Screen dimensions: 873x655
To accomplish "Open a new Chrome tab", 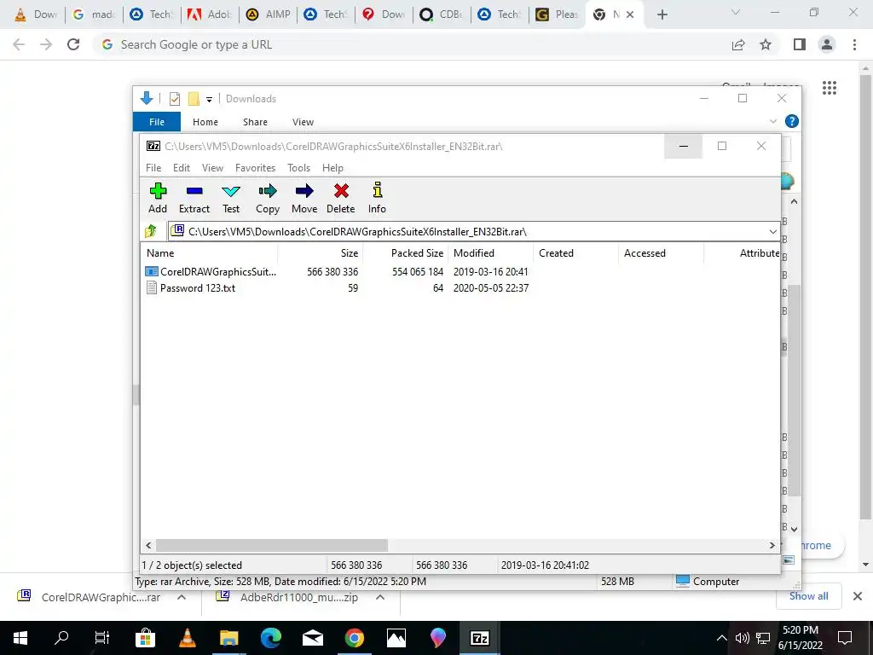I will pos(662,14).
